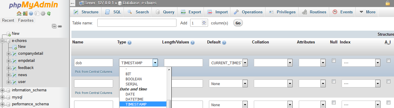Viewport: 394px width, 108px height.
Task: Click the feedback table icon
Action: (x=14, y=68)
